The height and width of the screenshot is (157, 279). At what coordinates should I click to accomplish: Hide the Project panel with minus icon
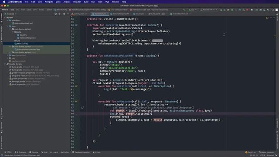[x=68, y=14]
